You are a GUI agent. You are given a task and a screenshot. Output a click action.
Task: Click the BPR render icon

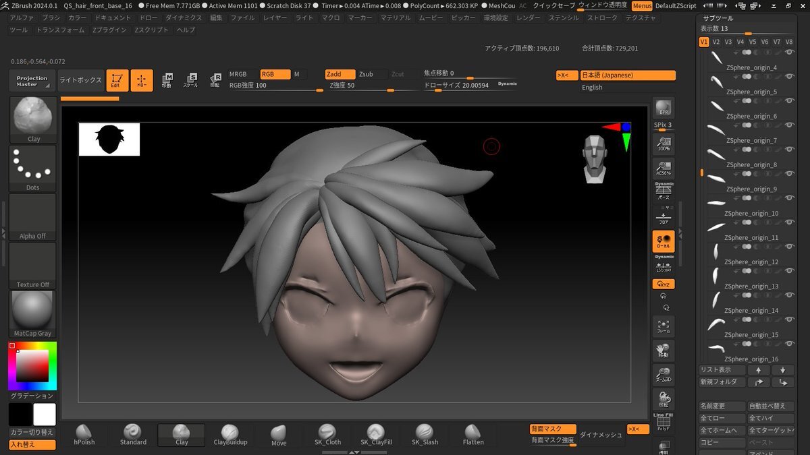tap(664, 108)
